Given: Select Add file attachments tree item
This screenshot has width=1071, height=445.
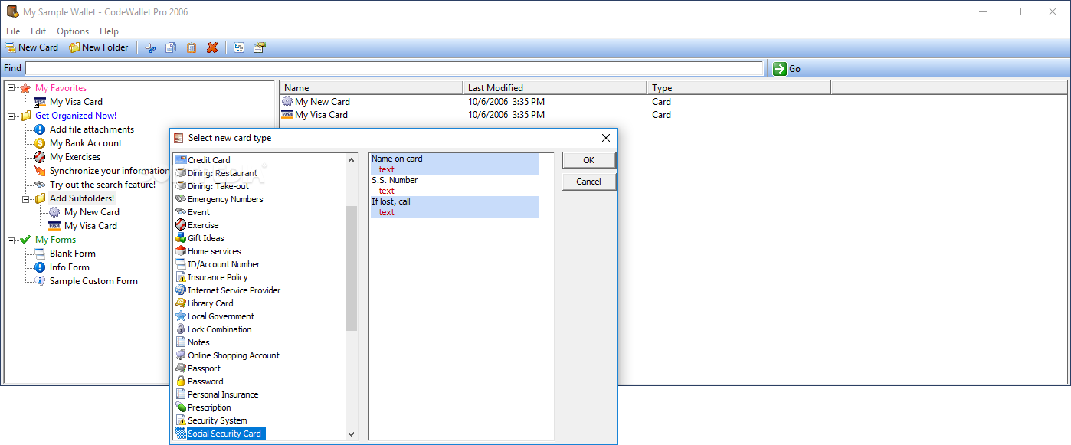Looking at the screenshot, I should [x=92, y=129].
